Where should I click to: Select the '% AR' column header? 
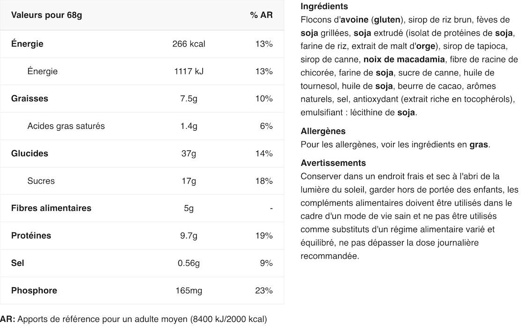tap(261, 15)
